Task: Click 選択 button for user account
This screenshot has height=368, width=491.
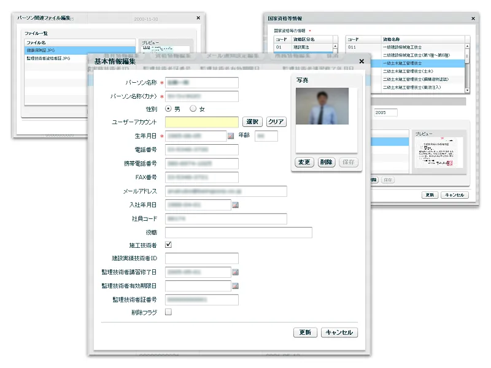Action: tap(252, 122)
